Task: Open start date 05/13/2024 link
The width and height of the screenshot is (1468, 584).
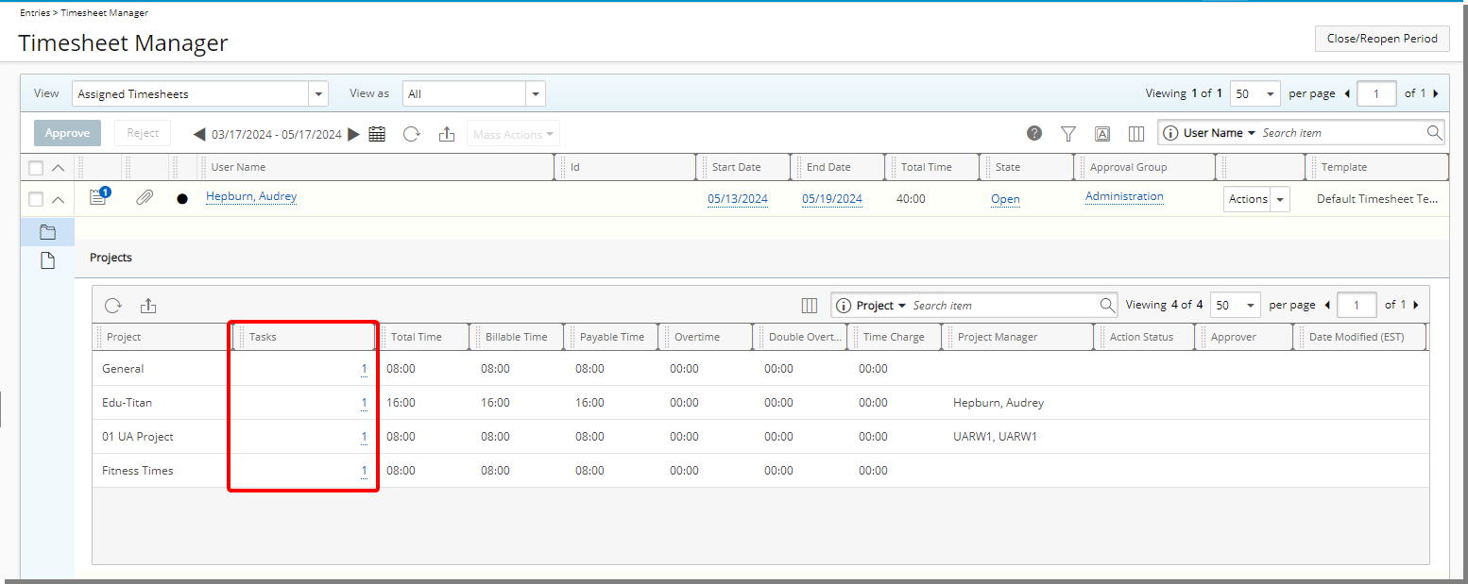Action: pyautogui.click(x=738, y=199)
